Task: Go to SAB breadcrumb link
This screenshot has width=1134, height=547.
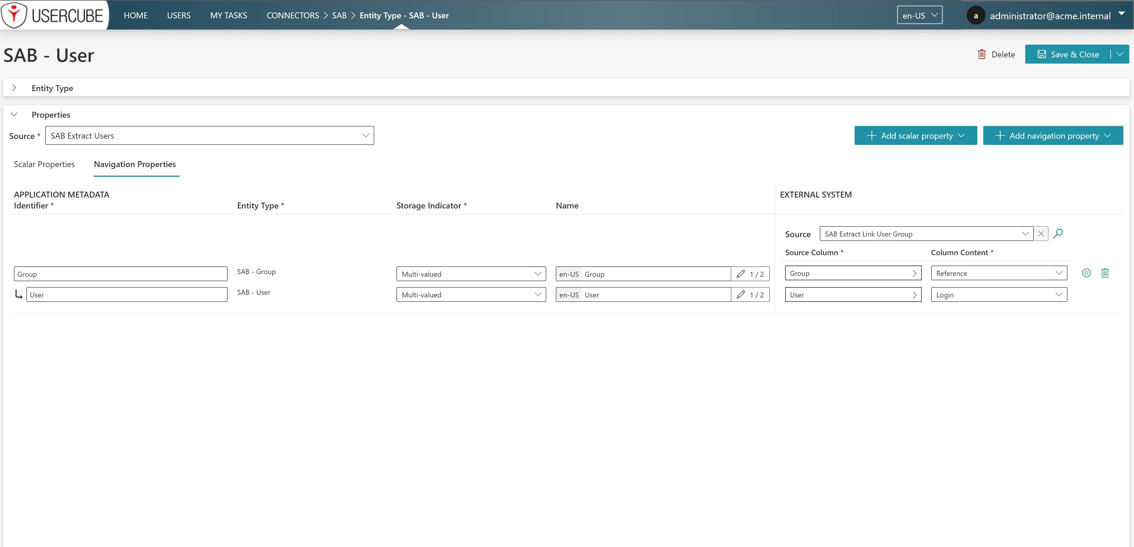Action: click(x=339, y=15)
